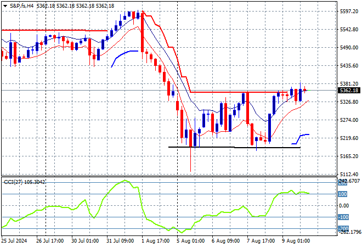Screen dimensions: 362x247
Task: Click the 5274.00 price axis label
Action: (x=349, y=120)
